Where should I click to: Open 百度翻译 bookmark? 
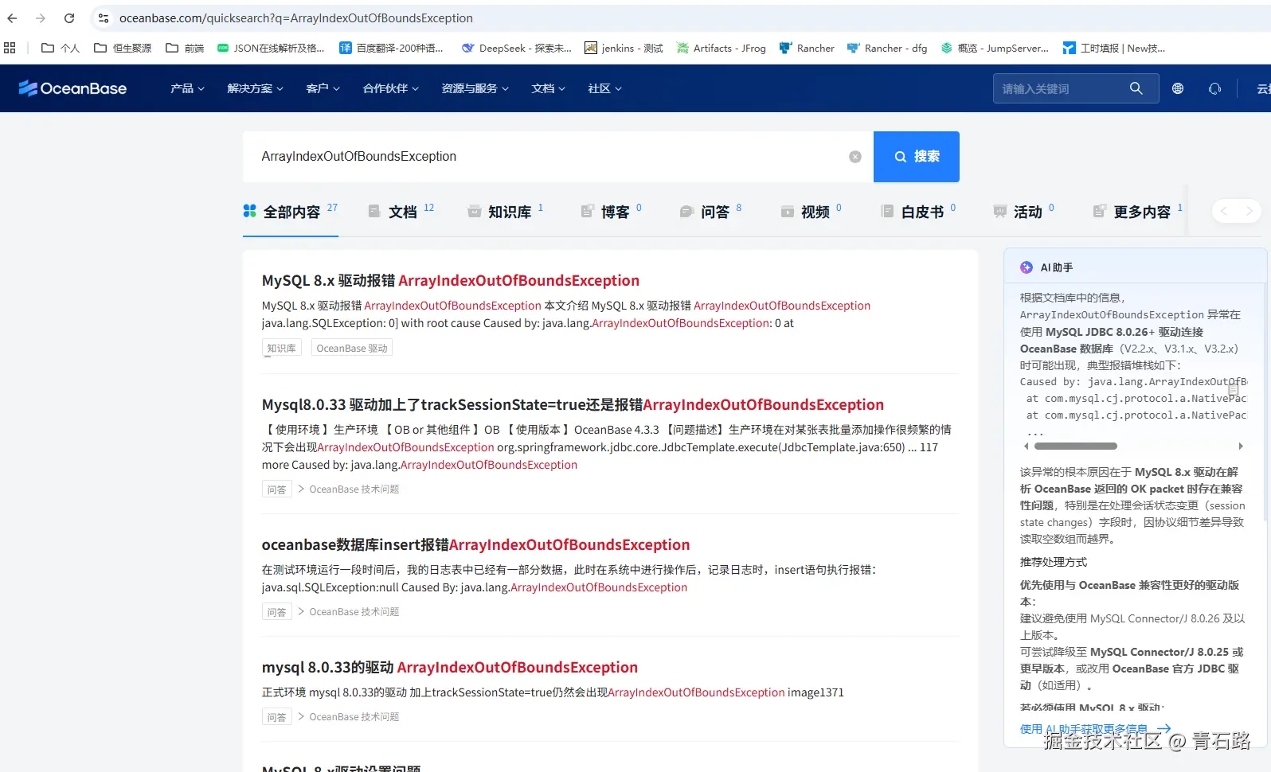(x=391, y=48)
